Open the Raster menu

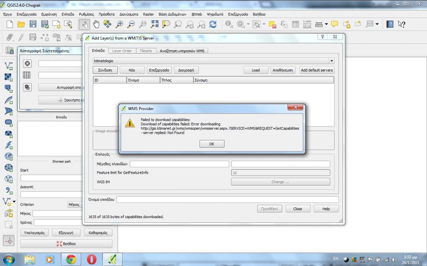[x=148, y=15]
